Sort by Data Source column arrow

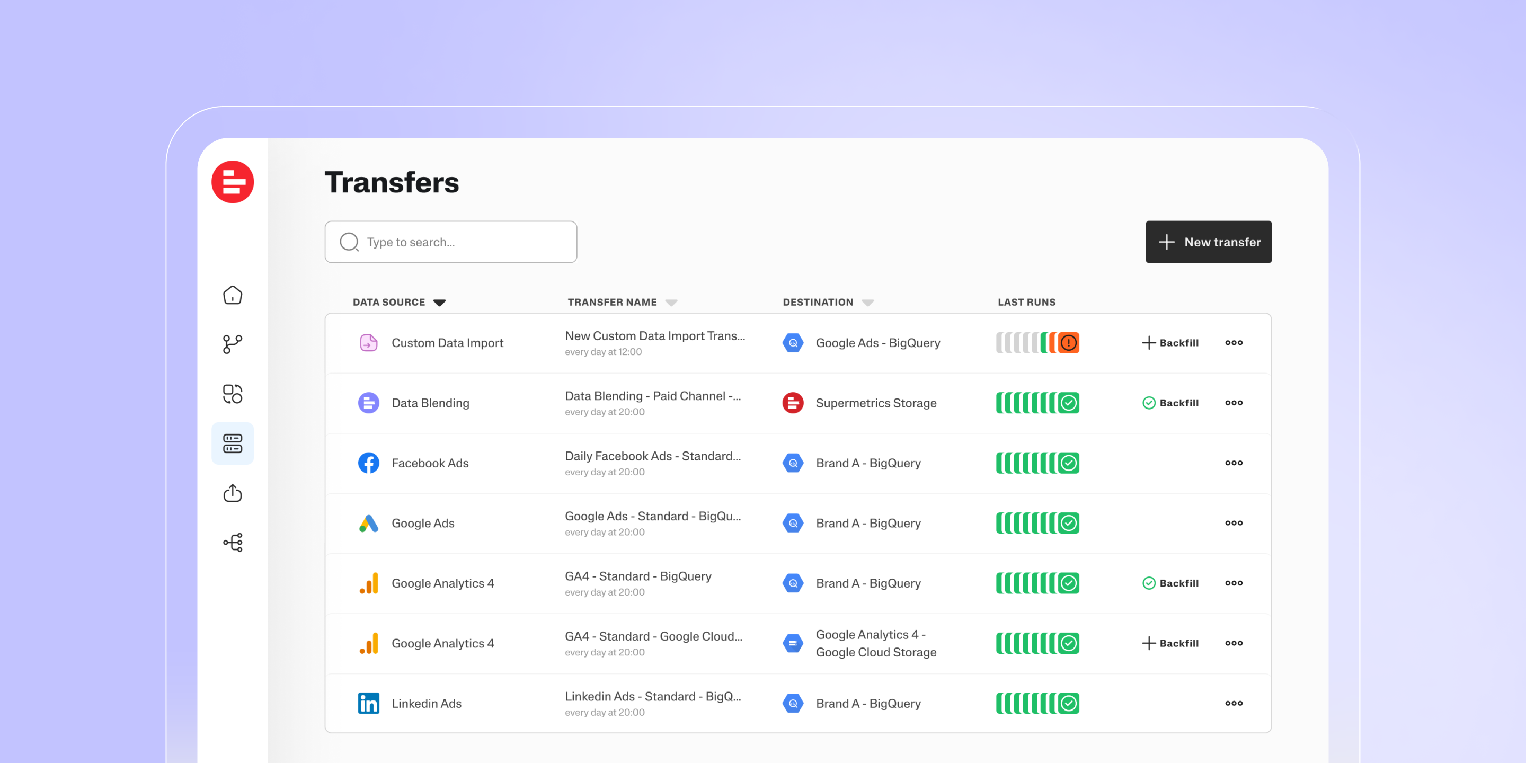coord(439,303)
